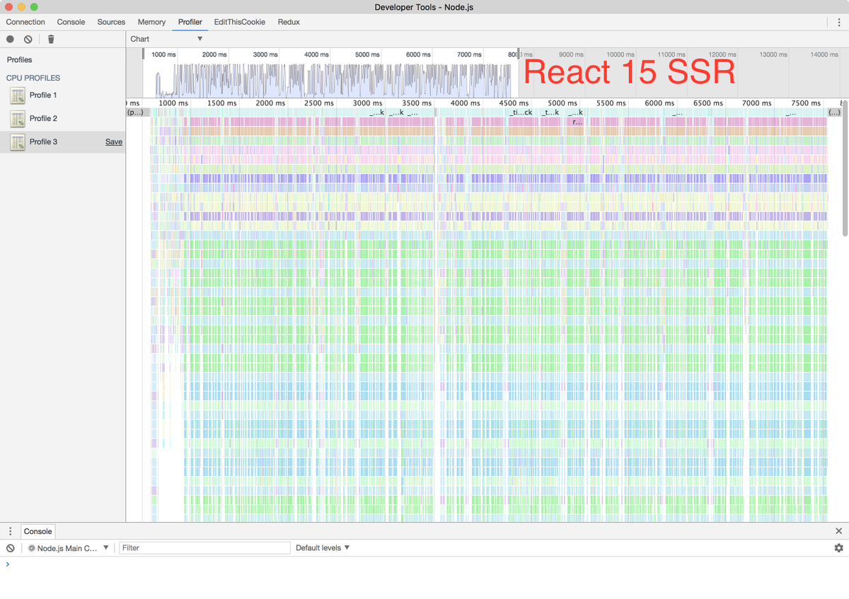Screen dimensions: 849x599
Task: Click the 2000 ms mark in overview
Action: click(214, 54)
